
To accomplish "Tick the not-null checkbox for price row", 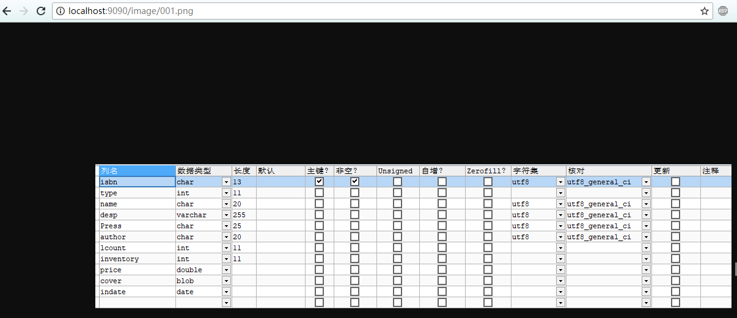I will pyautogui.click(x=354, y=270).
